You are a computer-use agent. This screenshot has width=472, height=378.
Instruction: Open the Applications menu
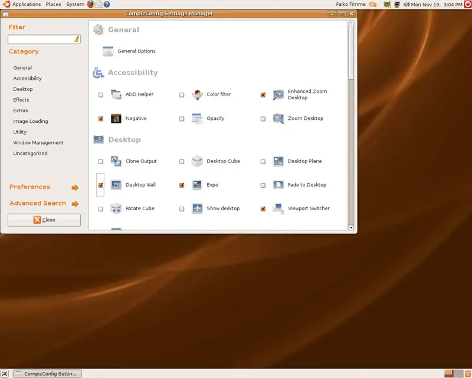pos(27,4)
